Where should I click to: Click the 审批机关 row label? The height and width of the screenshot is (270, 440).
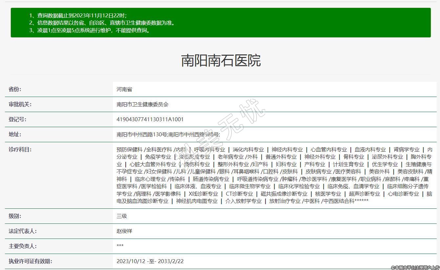coord(20,105)
